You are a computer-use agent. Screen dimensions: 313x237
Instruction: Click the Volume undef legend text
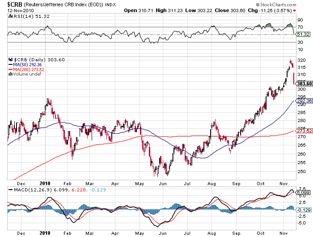pos(27,74)
